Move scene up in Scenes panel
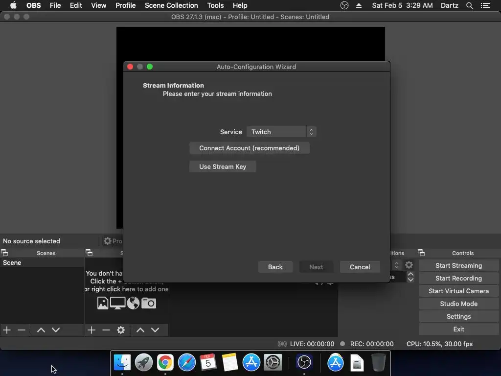 pos(41,330)
